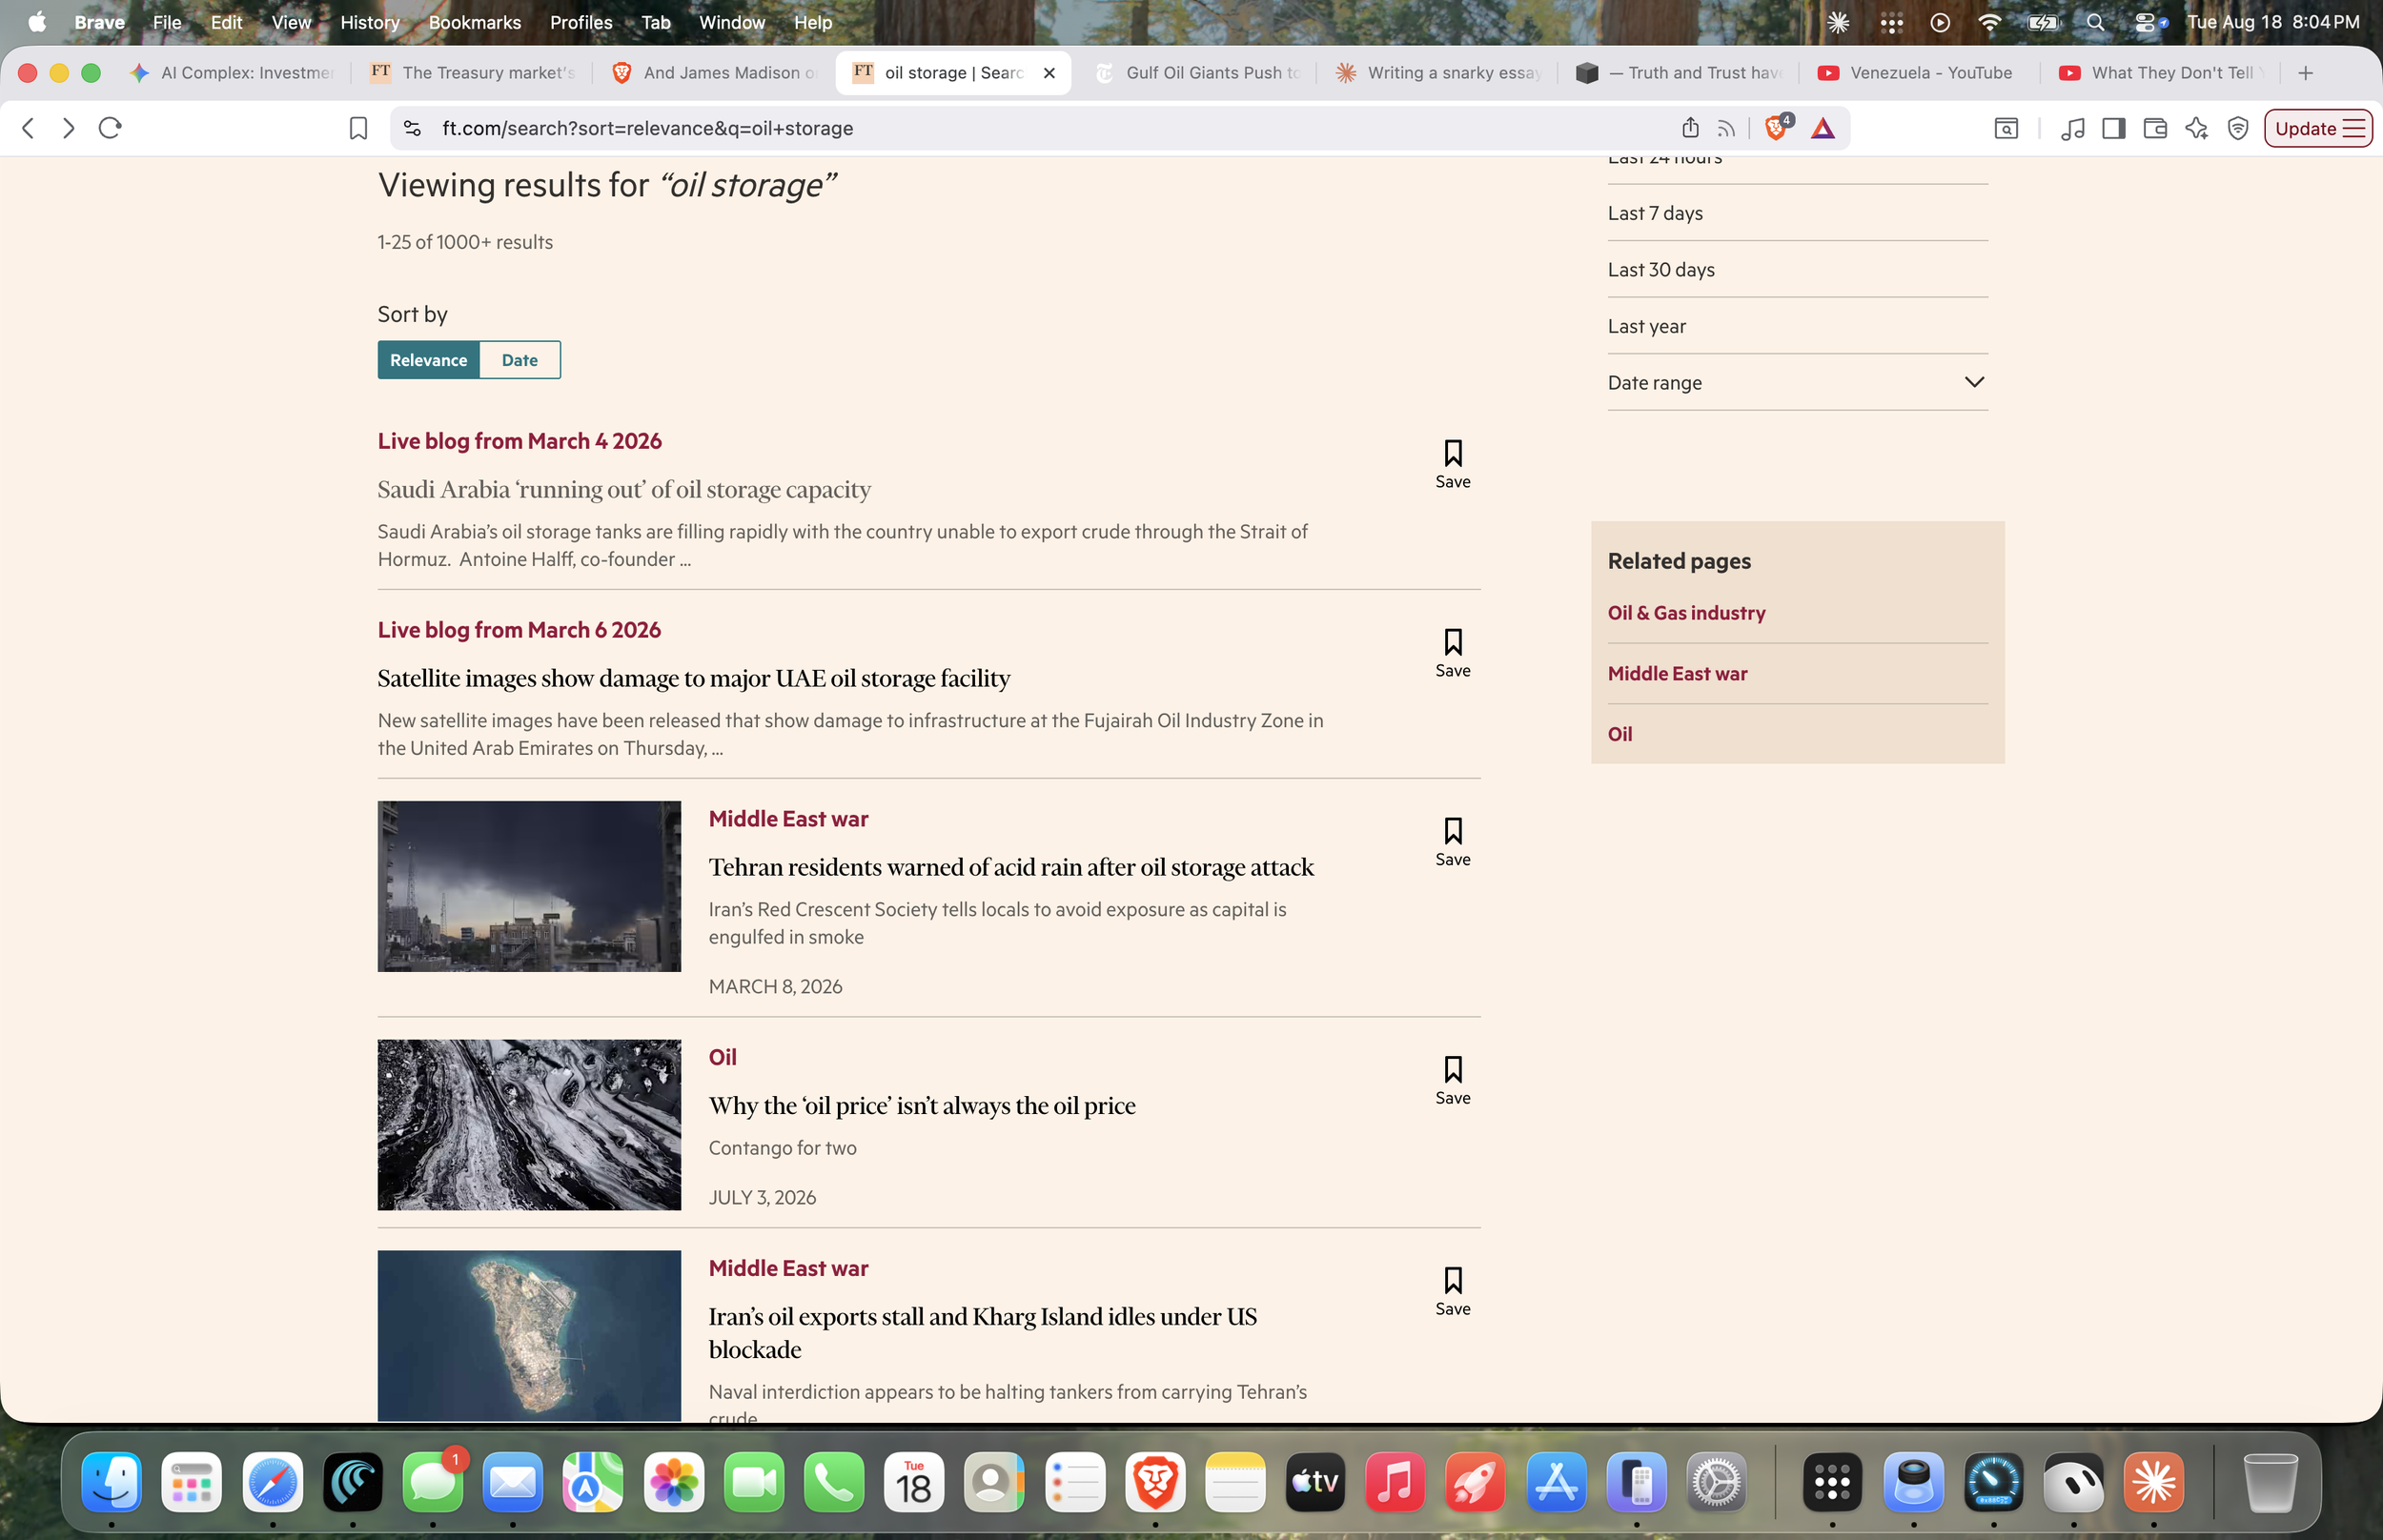Close the oil storage search tab
The image size is (2383, 1540).
tap(1049, 73)
